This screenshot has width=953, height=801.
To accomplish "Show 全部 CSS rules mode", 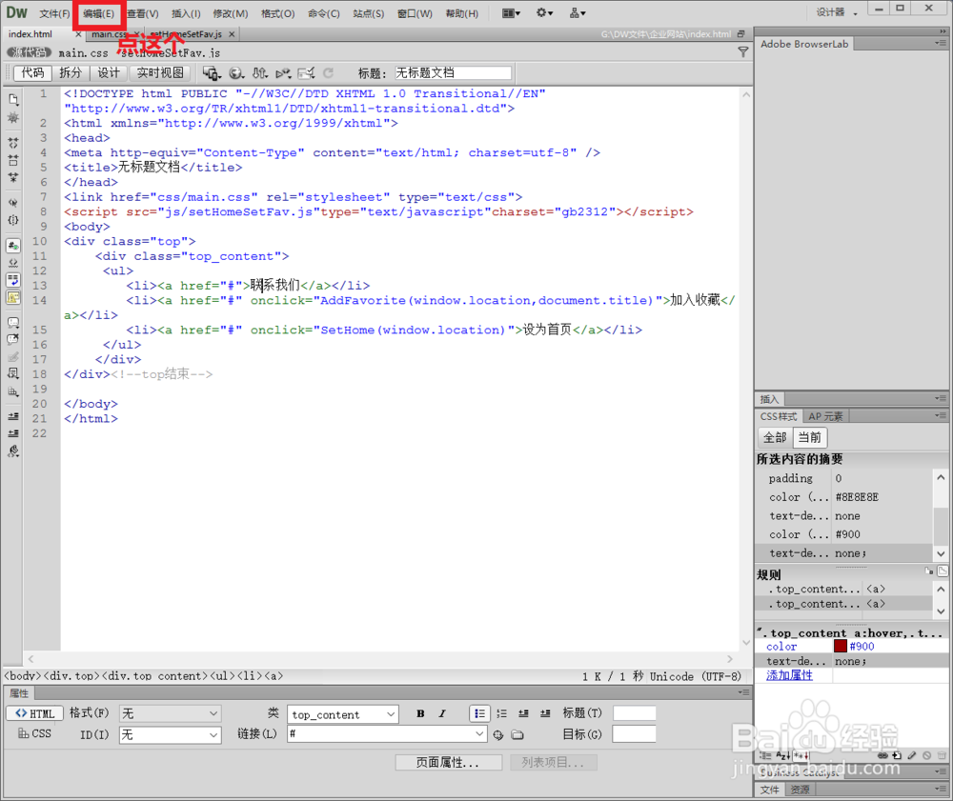I will (x=775, y=437).
